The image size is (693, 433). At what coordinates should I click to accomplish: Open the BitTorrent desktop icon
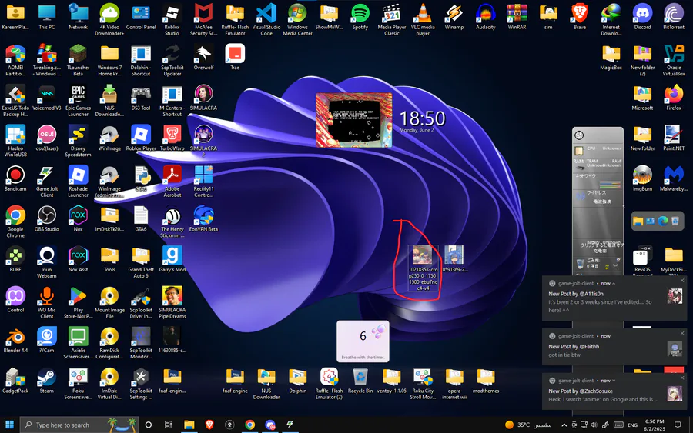coord(674,17)
